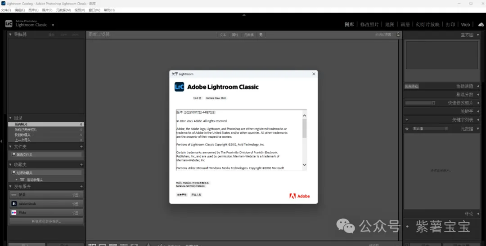Screen dimensions: 486x246
Task: Close the 关于 Lightroom dialog
Action: 314,74
